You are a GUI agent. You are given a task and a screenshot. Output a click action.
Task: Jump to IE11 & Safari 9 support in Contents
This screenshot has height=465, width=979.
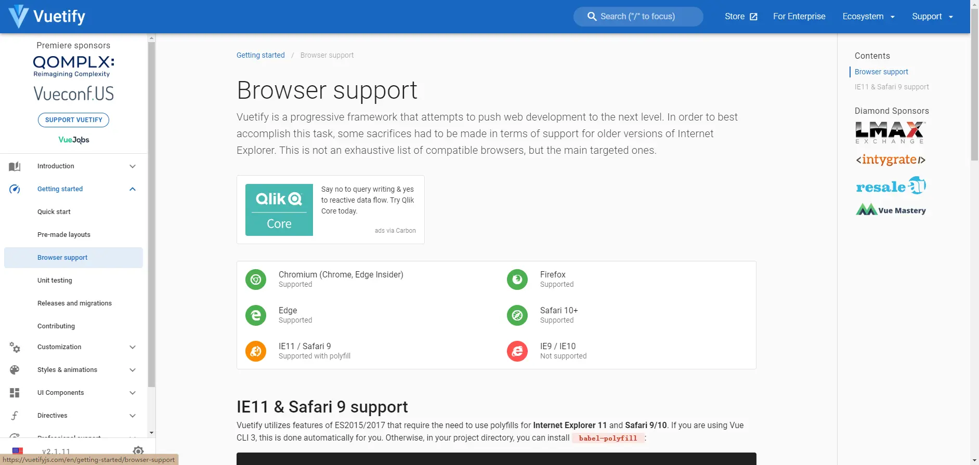892,87
